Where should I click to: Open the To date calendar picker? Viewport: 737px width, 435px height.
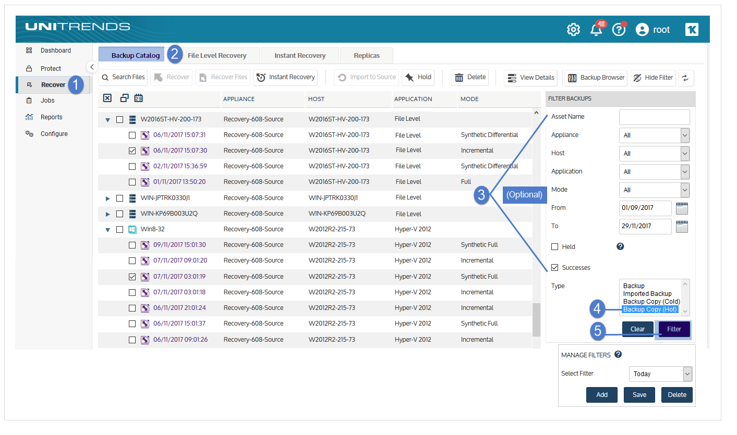pyautogui.click(x=682, y=227)
